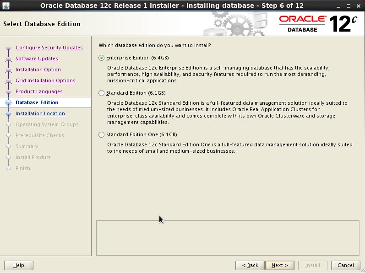Click the Standard Edition description paragraph
365x273 pixels.
coord(227,112)
